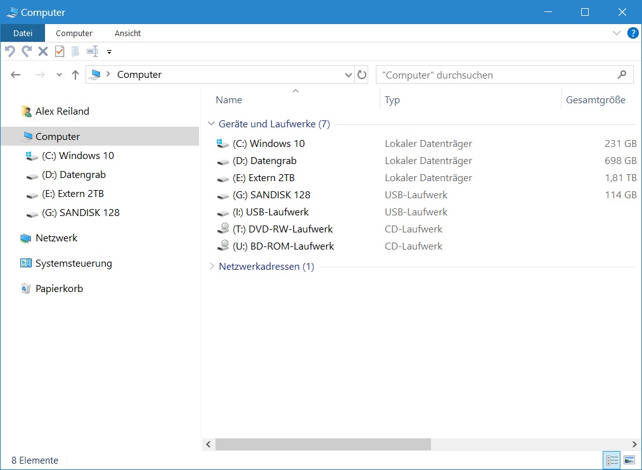
Task: Sort by the Typ column header
Action: click(392, 100)
